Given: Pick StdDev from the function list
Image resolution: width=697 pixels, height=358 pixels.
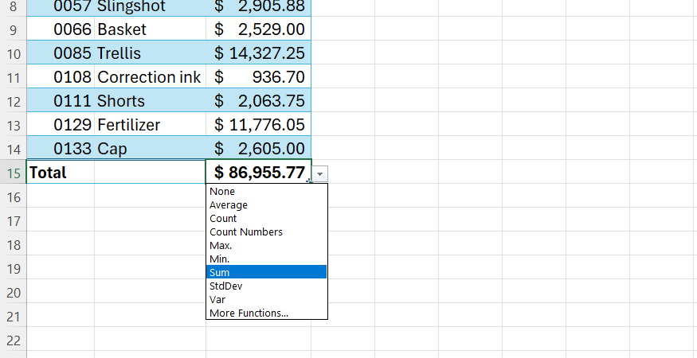Looking at the screenshot, I should (266, 286).
